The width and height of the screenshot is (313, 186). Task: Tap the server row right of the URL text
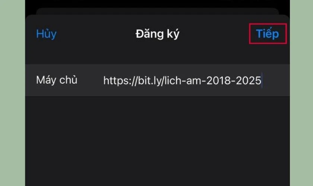(x=276, y=80)
